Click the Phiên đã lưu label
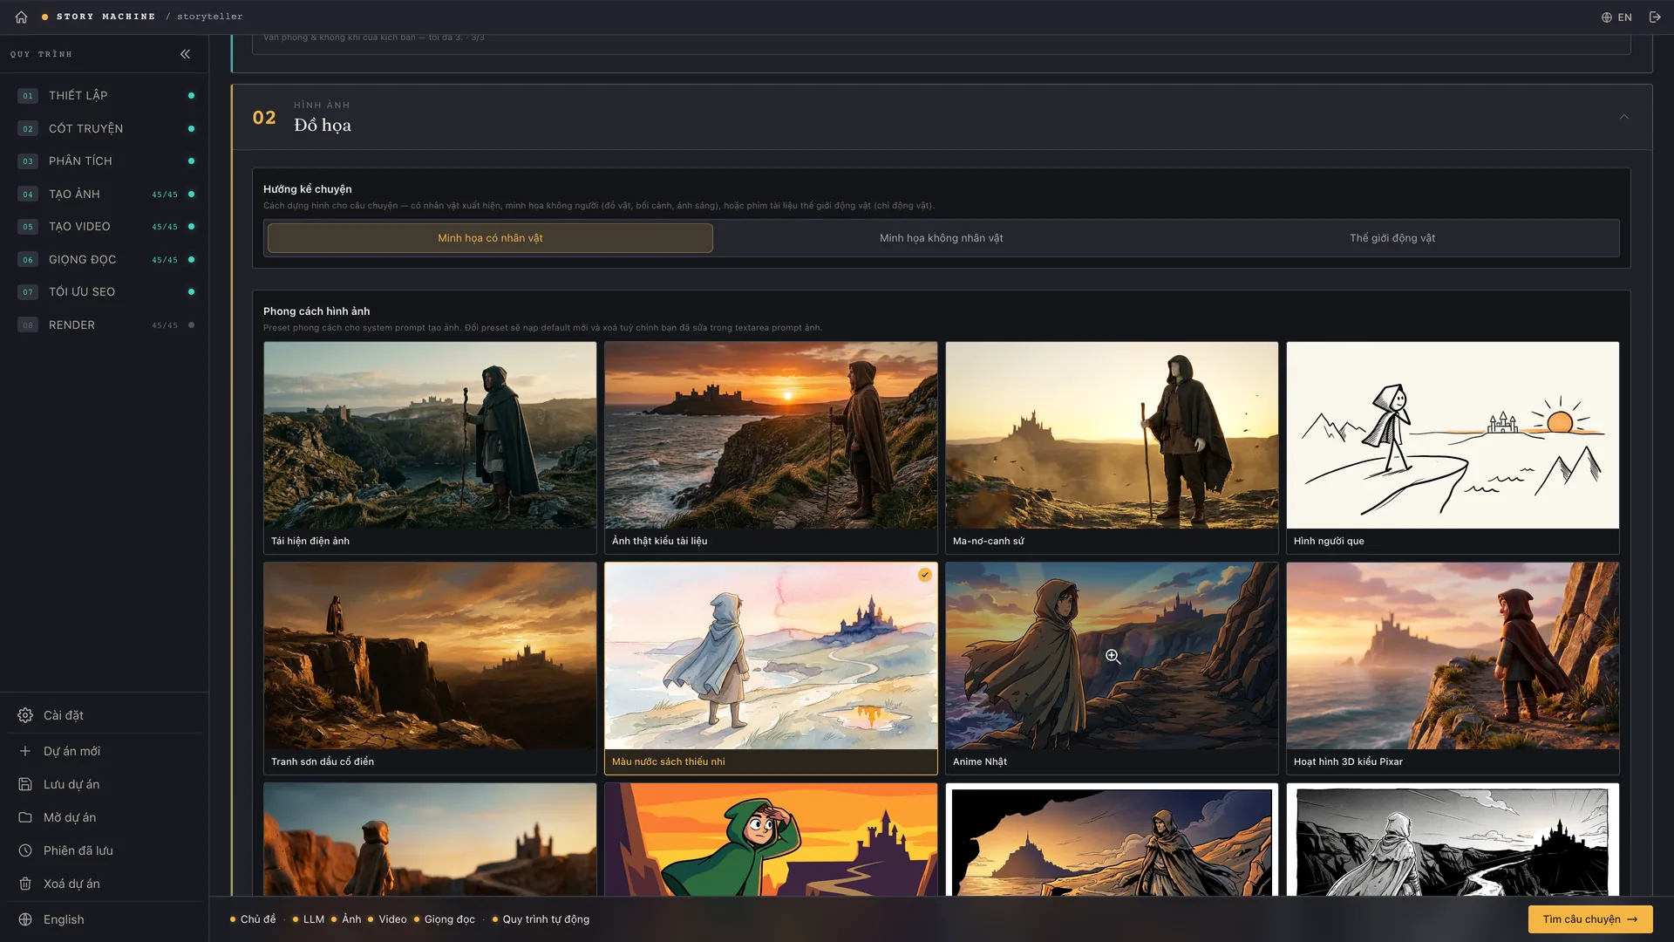Viewport: 1674px width, 942px height. coord(78,850)
